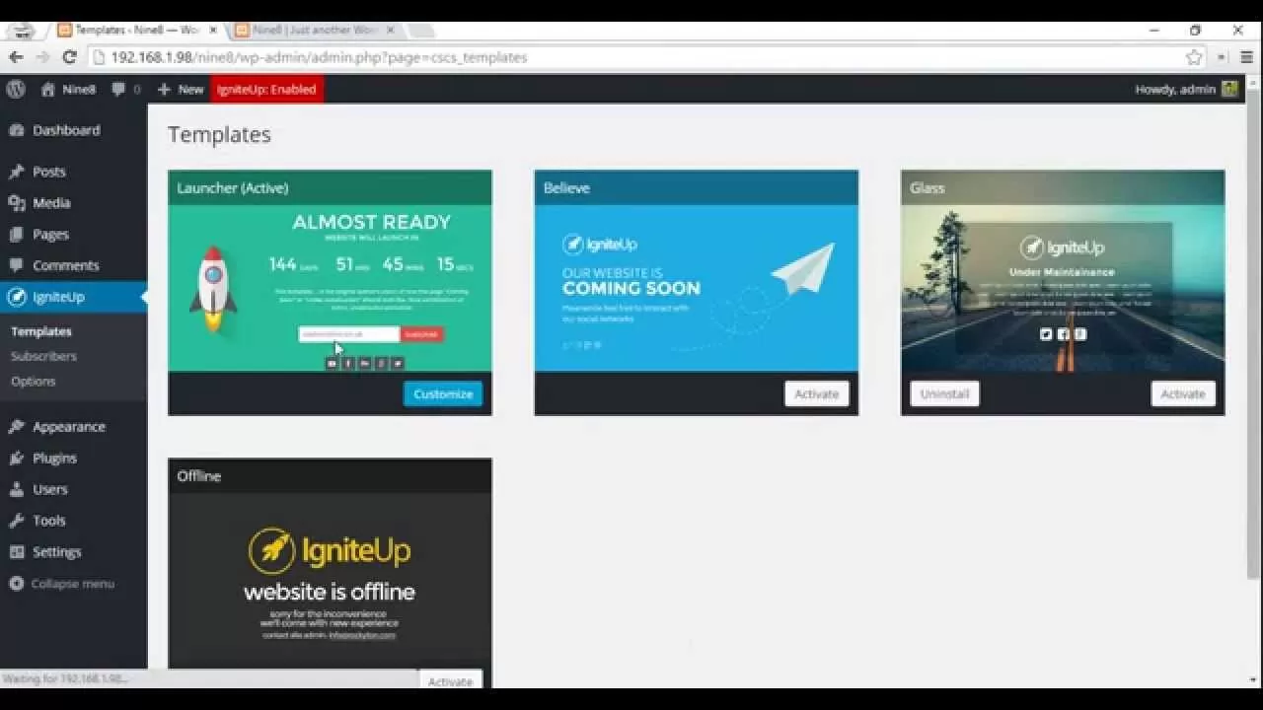Click the browser forward arrow
1263x710 pixels.
tap(42, 57)
